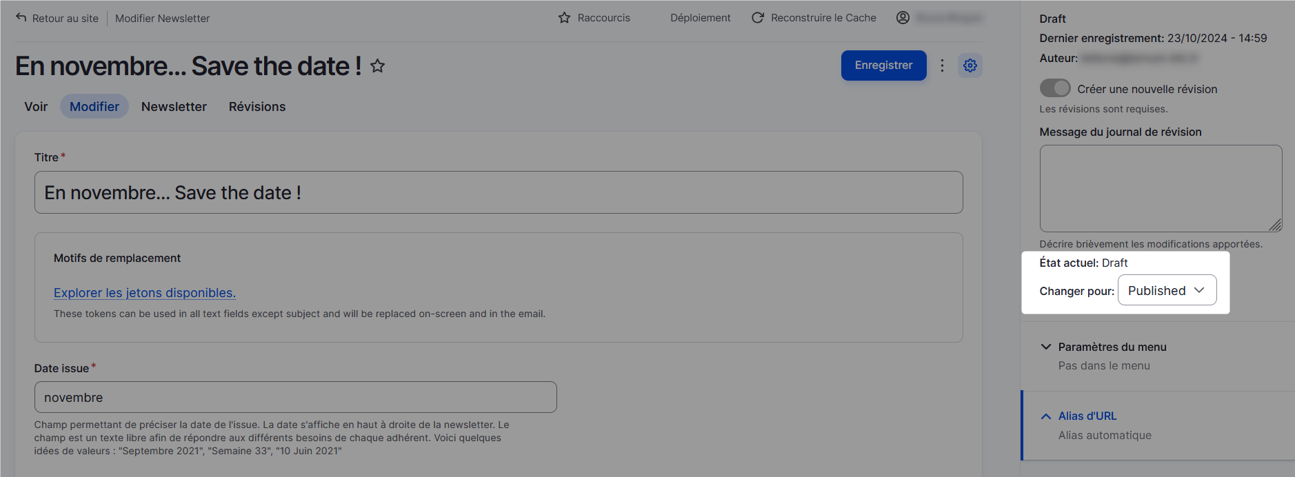
Task: Click the Reconstruire le Cache refresh icon
Action: [758, 18]
